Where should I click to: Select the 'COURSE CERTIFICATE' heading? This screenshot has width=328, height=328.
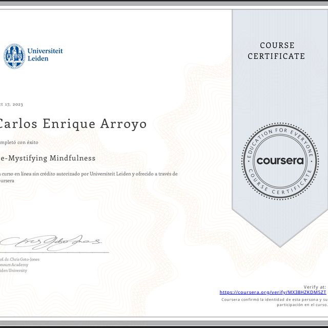click(276, 51)
